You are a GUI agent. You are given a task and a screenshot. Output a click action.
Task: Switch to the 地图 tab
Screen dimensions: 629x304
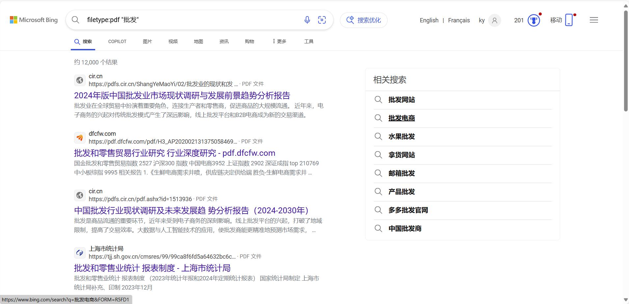198,41
